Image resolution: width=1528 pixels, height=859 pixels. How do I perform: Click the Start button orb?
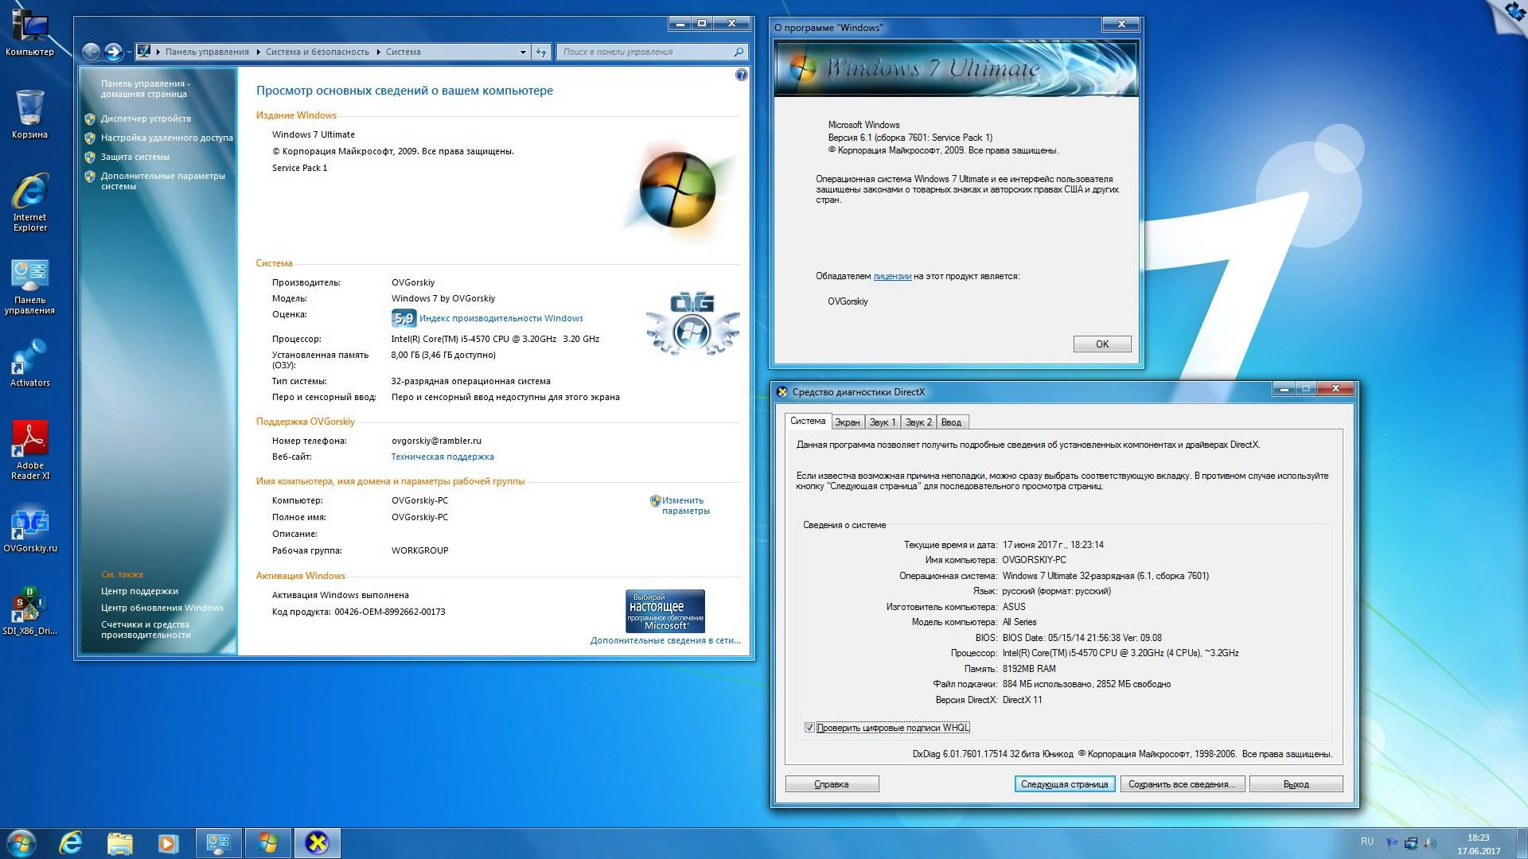21,843
